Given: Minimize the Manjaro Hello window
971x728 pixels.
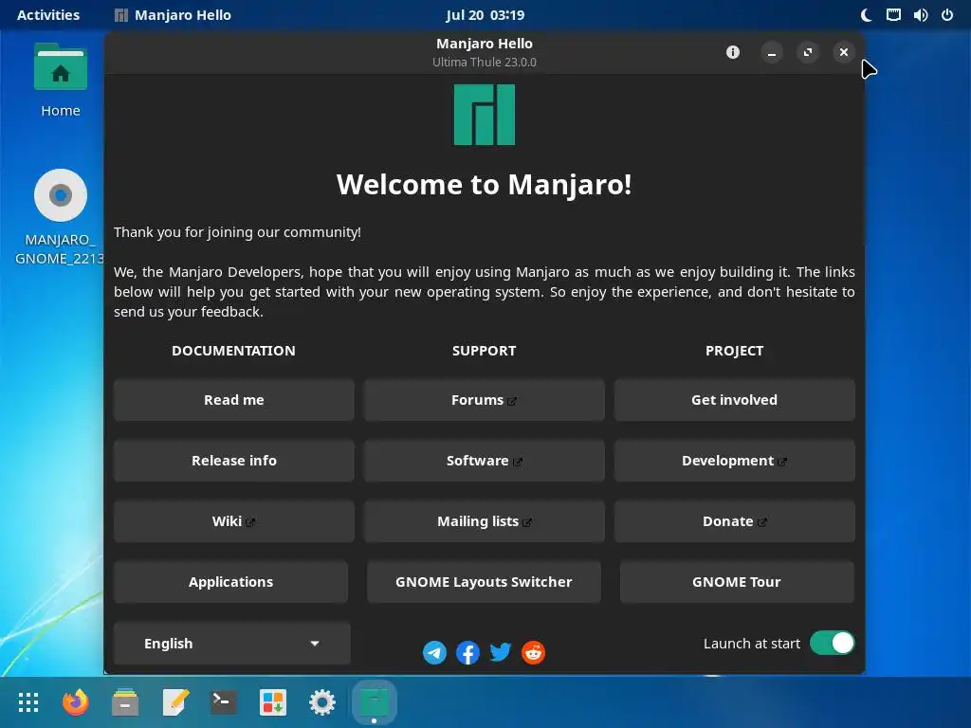Looking at the screenshot, I should (772, 52).
